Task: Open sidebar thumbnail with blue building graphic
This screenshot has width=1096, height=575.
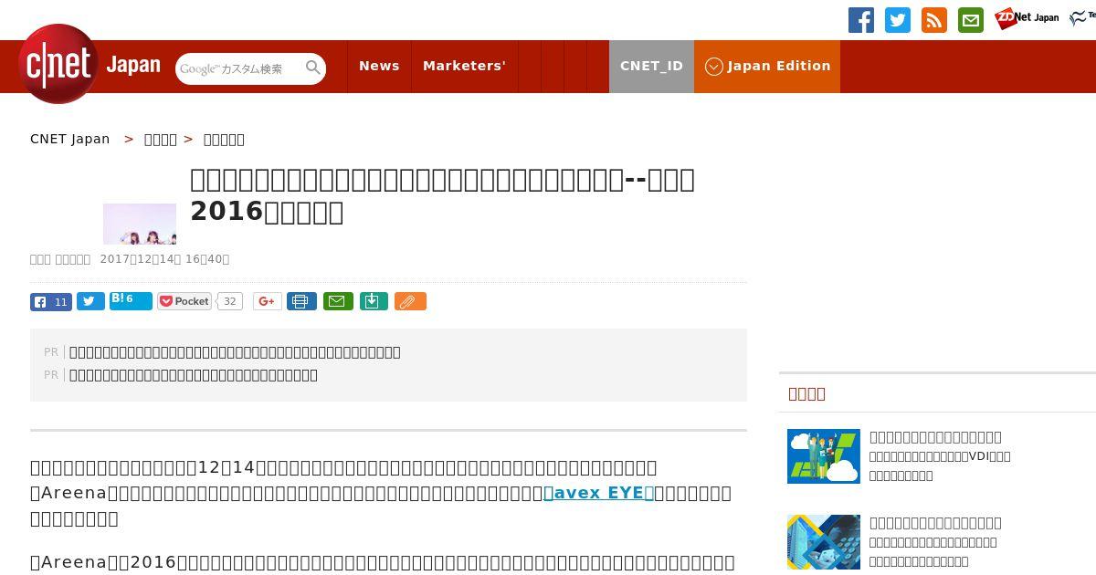Action: (x=824, y=542)
